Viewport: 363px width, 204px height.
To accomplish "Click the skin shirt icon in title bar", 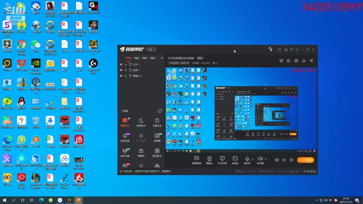I will click(x=291, y=49).
